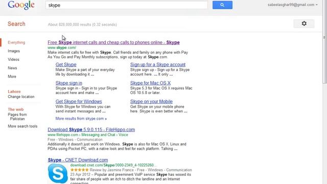Open the Skype on your Mobile link
Screen dimensions: 327x184
[151, 101]
